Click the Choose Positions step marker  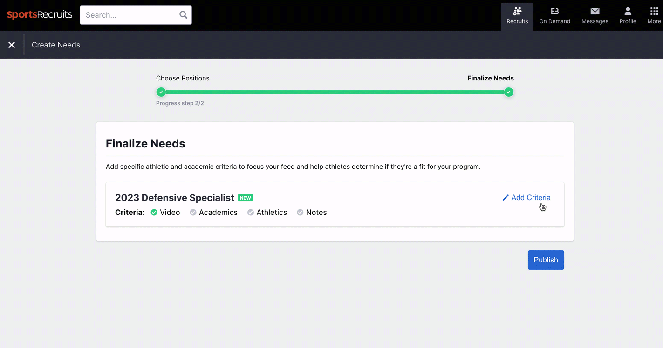point(161,92)
